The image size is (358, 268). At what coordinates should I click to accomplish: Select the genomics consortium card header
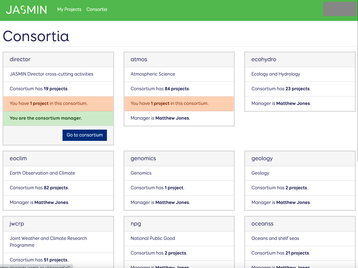[179, 158]
